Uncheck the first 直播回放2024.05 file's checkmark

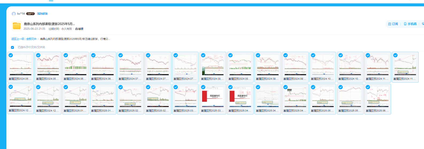(11, 55)
